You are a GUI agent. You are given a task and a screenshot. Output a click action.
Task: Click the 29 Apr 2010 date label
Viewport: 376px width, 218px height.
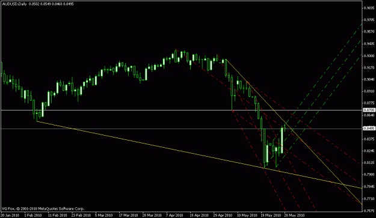[223, 215]
